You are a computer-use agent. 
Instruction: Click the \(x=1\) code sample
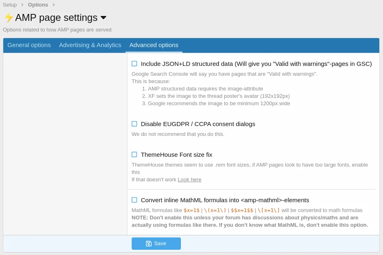(x=215, y=210)
